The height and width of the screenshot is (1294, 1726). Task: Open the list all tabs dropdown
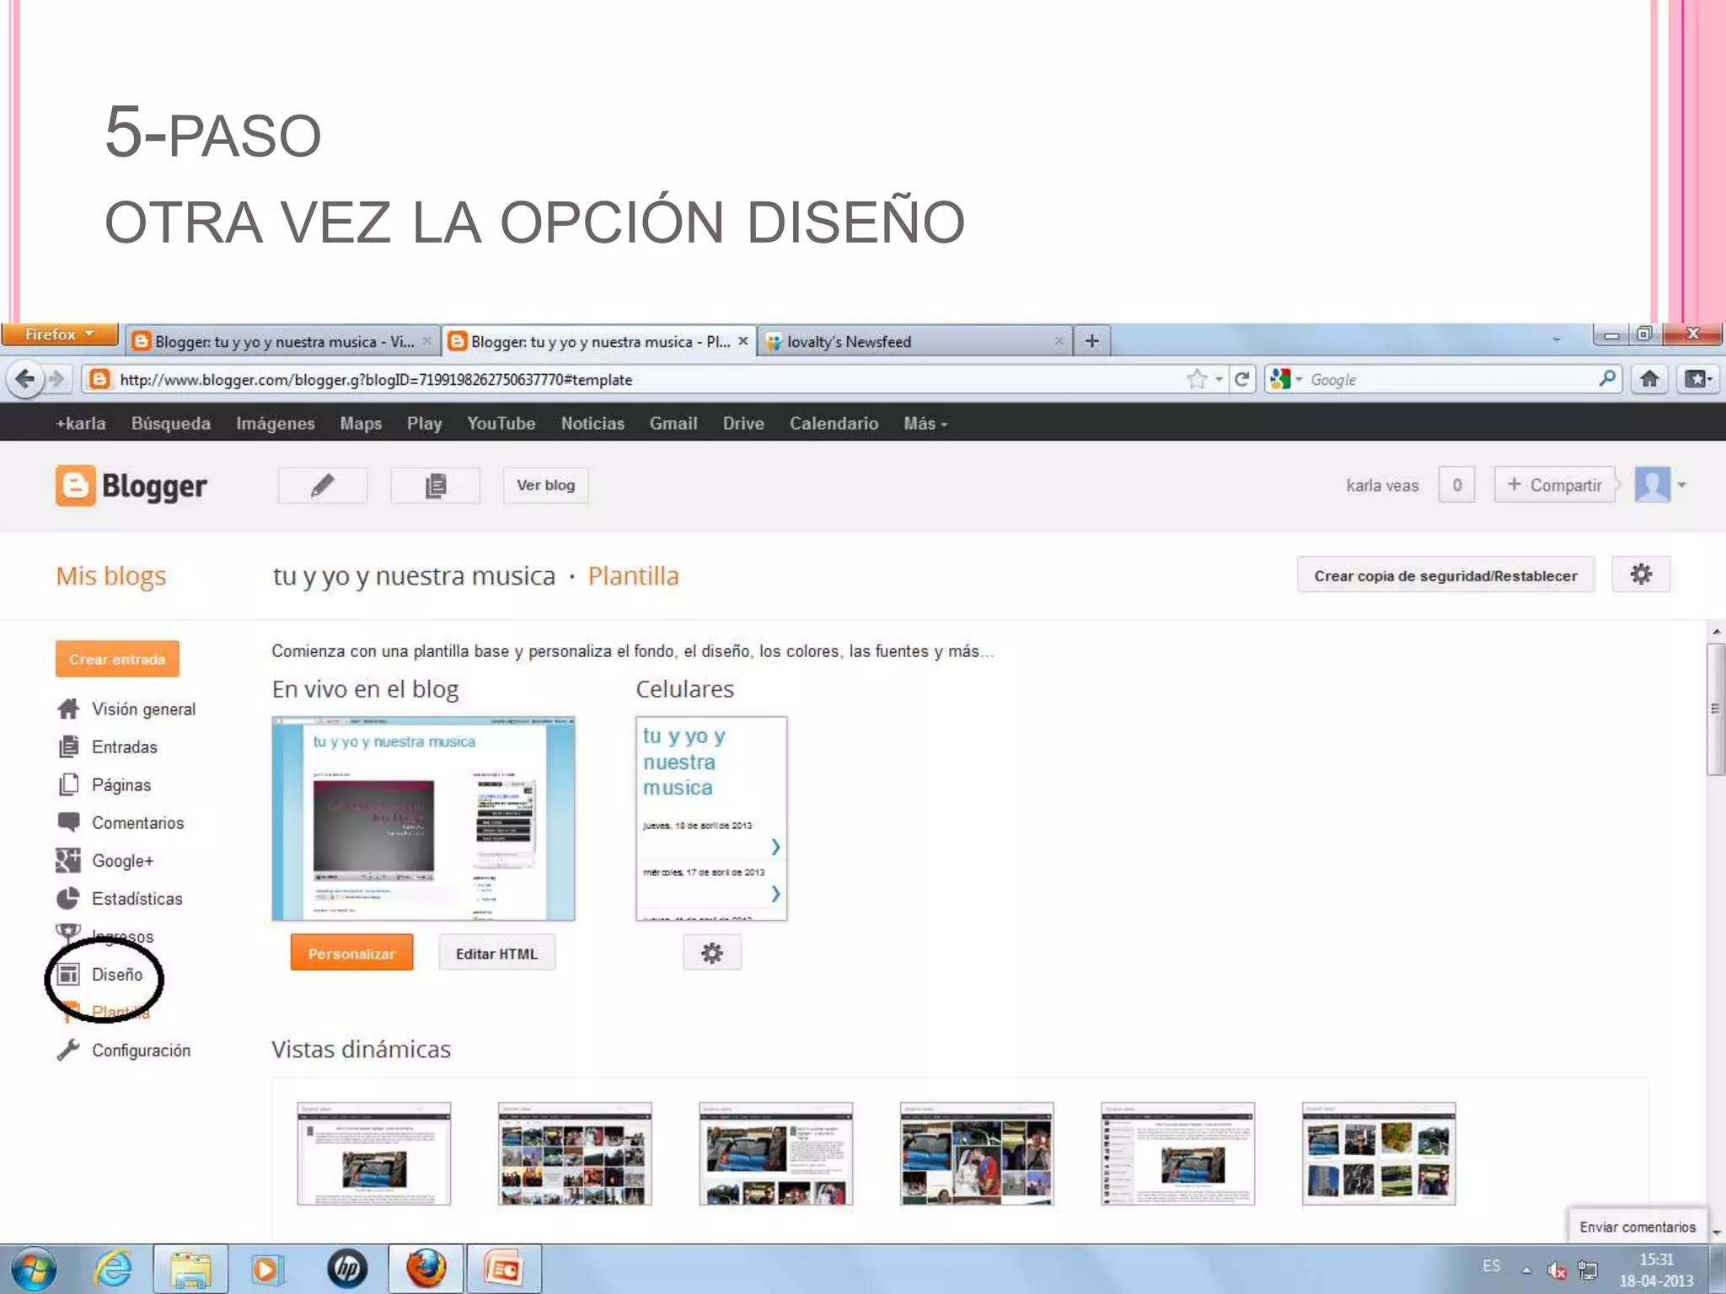coord(1557,340)
